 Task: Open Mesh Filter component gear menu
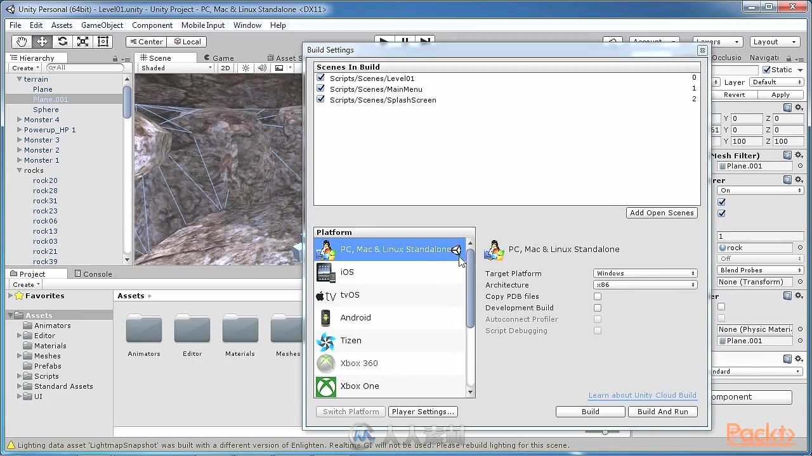(799, 155)
